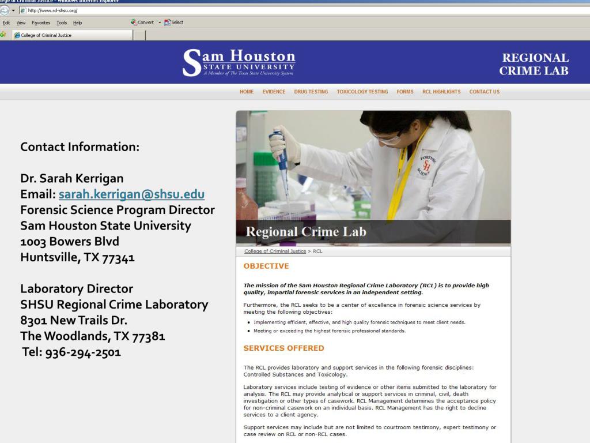Click the RCL breadcrumb text
This screenshot has width=590, height=443.
317,251
